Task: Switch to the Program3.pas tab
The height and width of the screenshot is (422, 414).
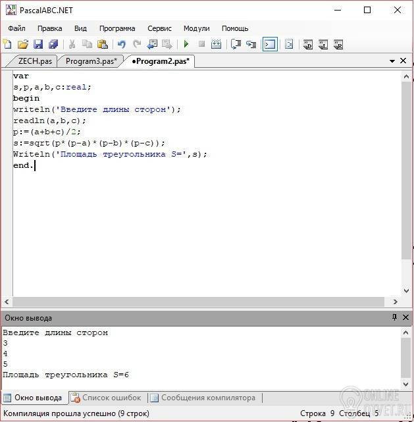Action: 91,61
